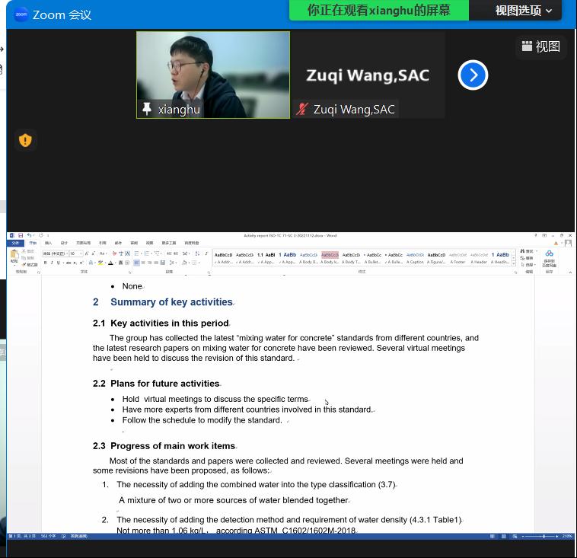Toggle the pin on xianghu's video

[x=147, y=109]
